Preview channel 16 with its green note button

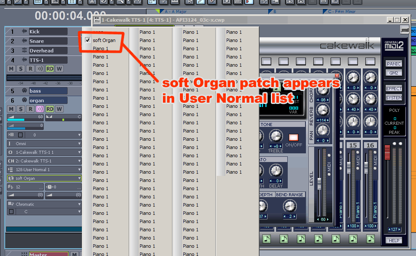tap(370, 239)
